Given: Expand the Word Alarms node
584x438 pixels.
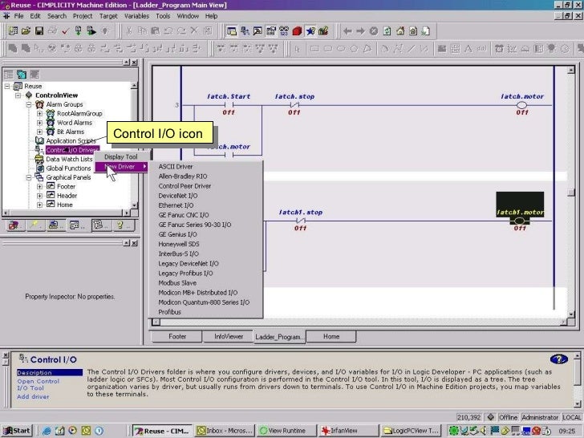Looking at the screenshot, I should pyautogui.click(x=40, y=123).
